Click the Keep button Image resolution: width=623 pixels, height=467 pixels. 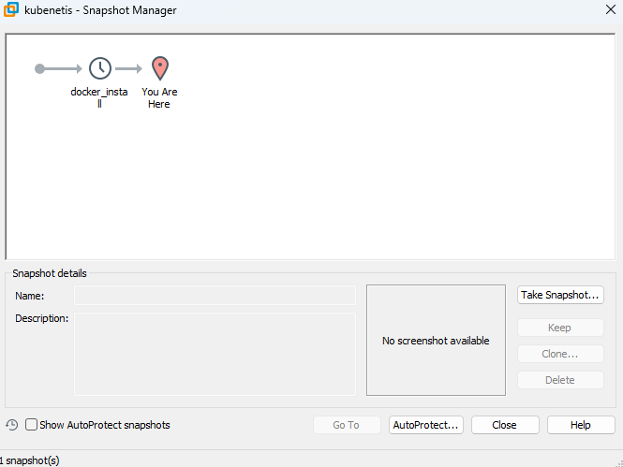[x=560, y=328]
